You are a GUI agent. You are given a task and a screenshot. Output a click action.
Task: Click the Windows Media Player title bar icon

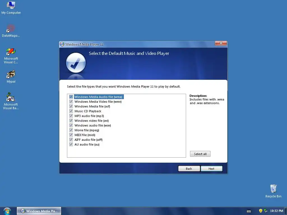62,44
